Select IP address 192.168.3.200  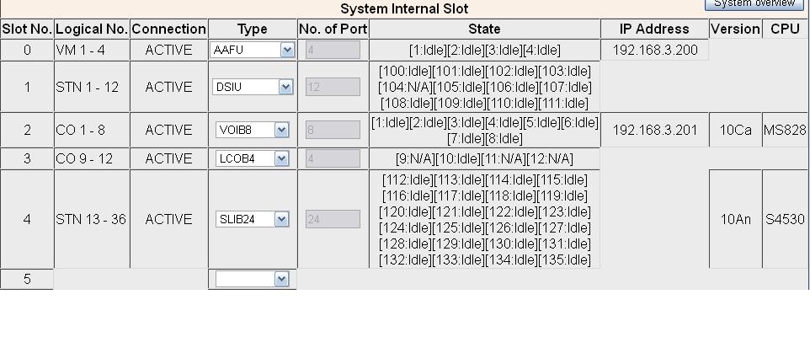pos(654,50)
